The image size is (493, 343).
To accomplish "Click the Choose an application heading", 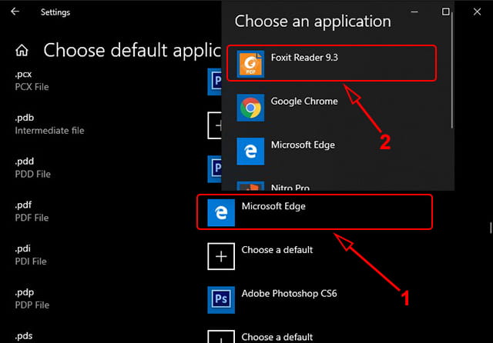I will (313, 22).
